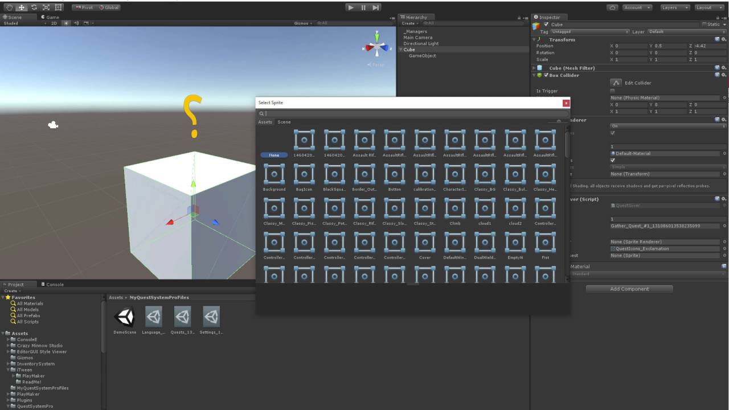Click the Gather_Quest field in Inspector
The width and height of the screenshot is (729, 410).
tap(665, 226)
